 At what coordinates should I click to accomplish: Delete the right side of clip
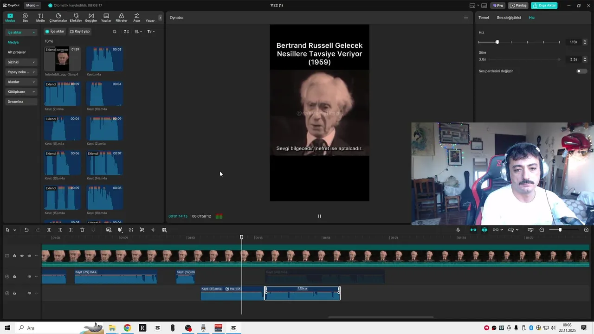pos(71,230)
